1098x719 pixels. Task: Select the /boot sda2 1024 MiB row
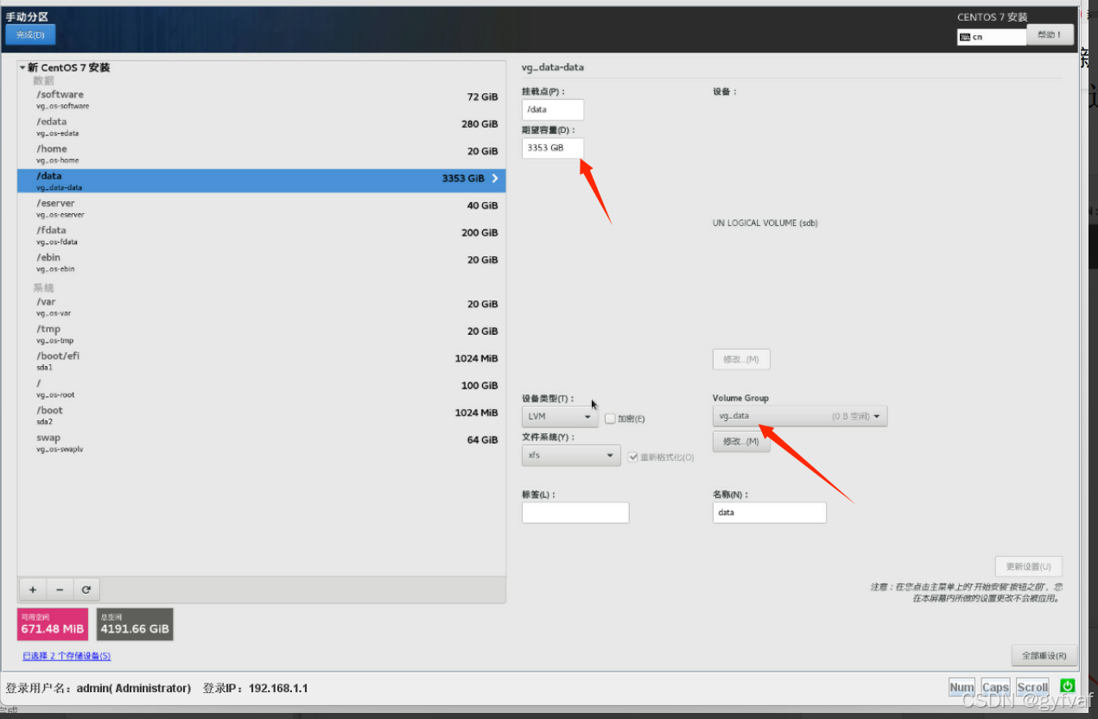pyautogui.click(x=261, y=415)
